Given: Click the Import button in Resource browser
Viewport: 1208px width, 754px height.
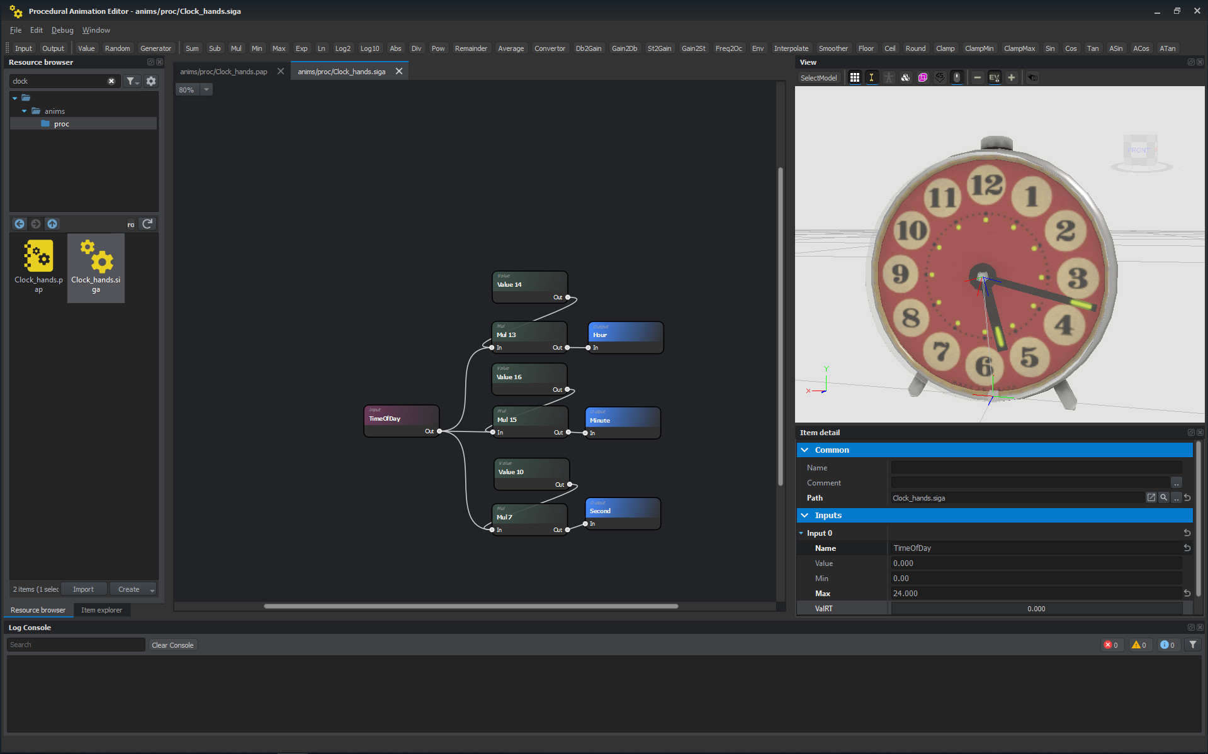Looking at the screenshot, I should [x=84, y=589].
